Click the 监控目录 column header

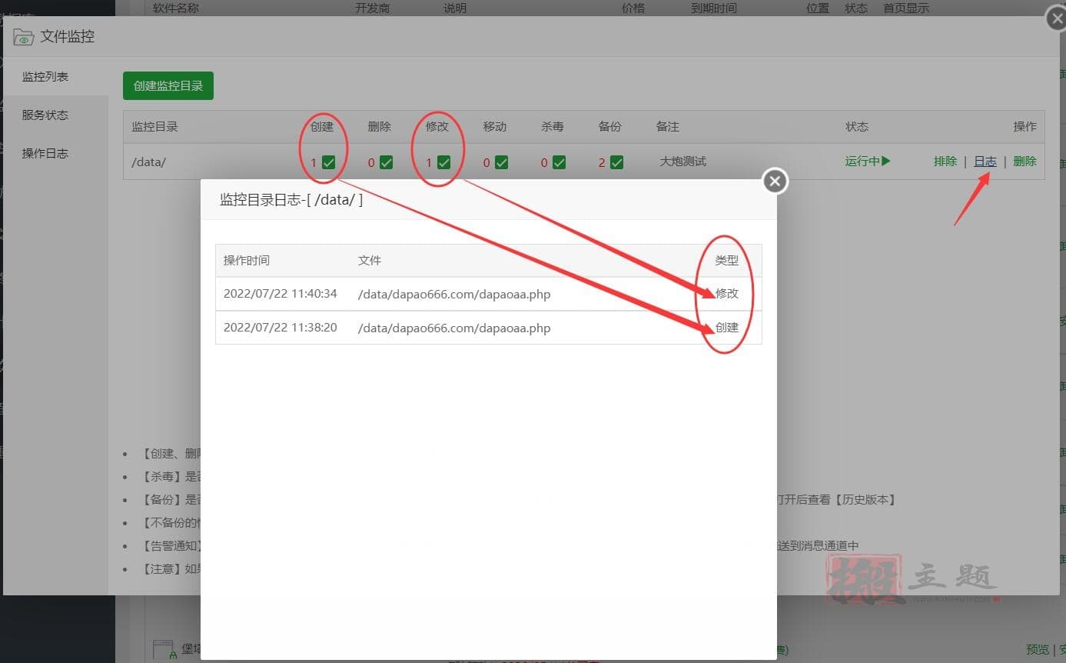[155, 127]
